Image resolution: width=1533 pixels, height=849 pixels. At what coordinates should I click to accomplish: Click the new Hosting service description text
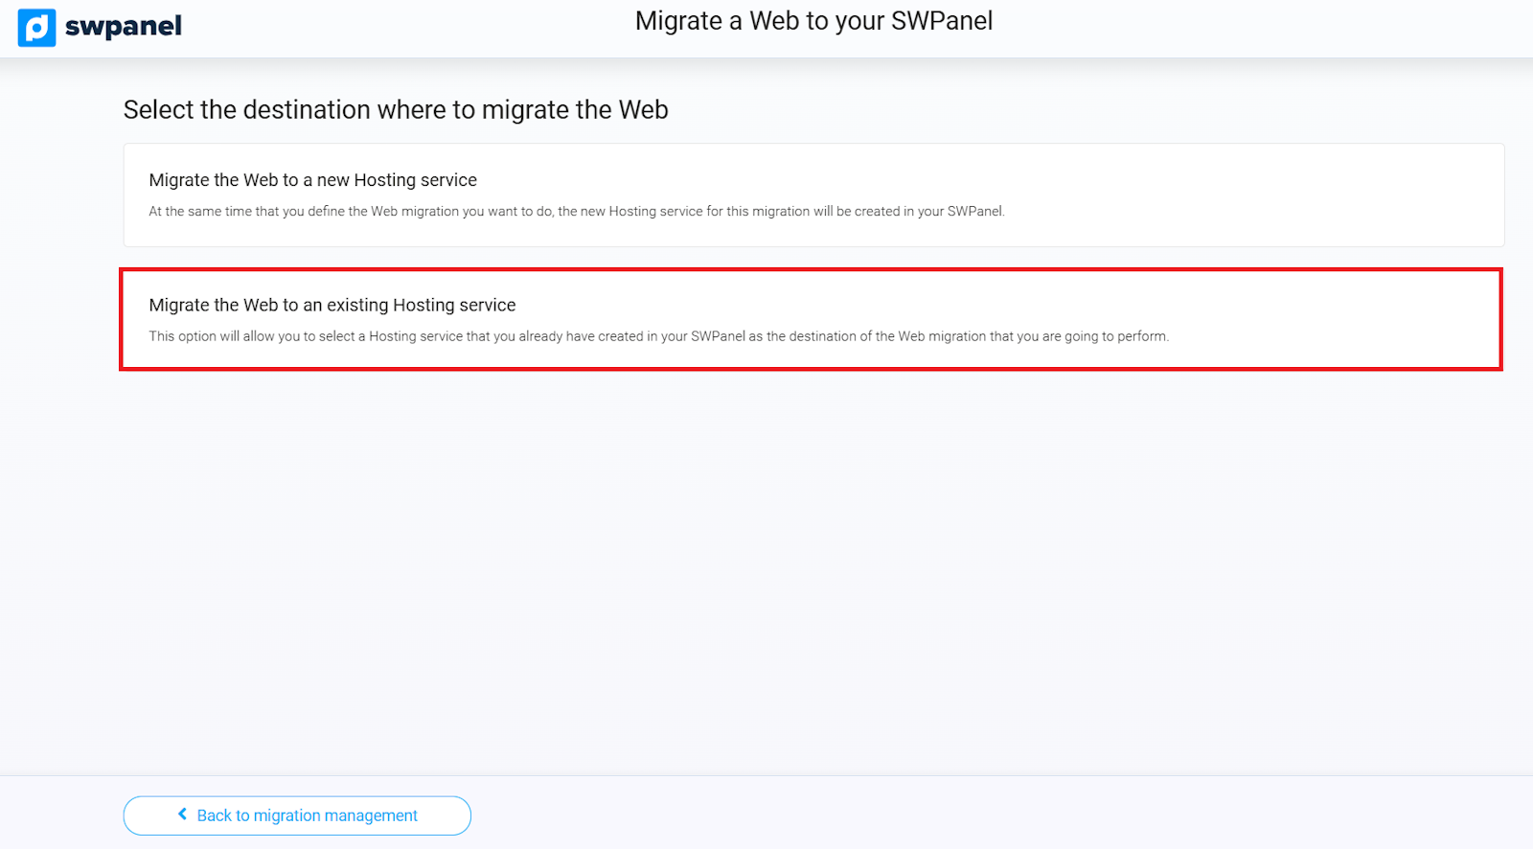[x=576, y=212]
